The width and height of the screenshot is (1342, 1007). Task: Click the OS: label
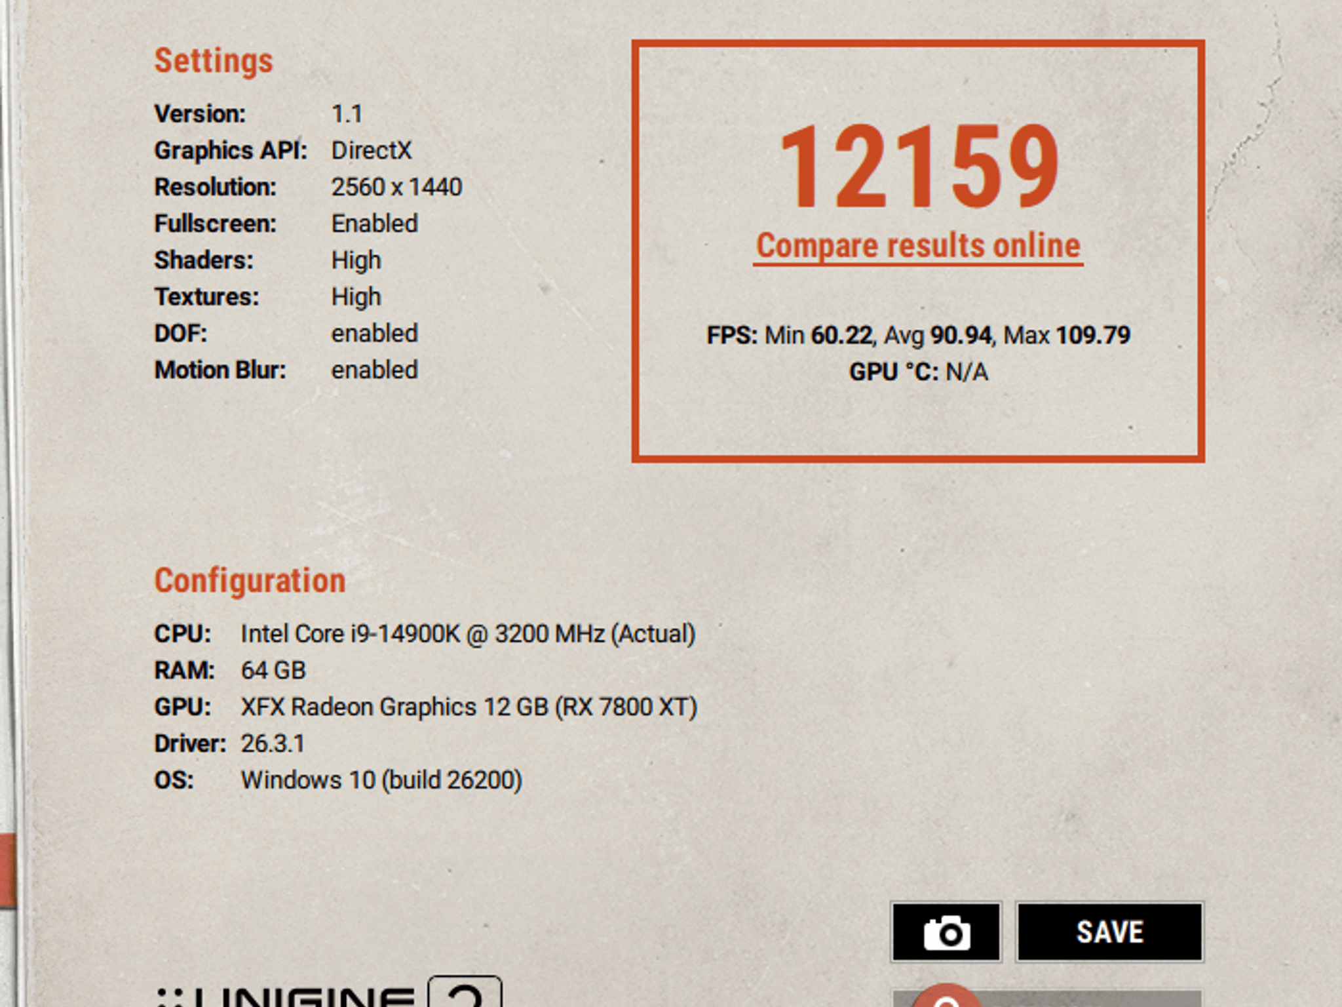click(174, 781)
